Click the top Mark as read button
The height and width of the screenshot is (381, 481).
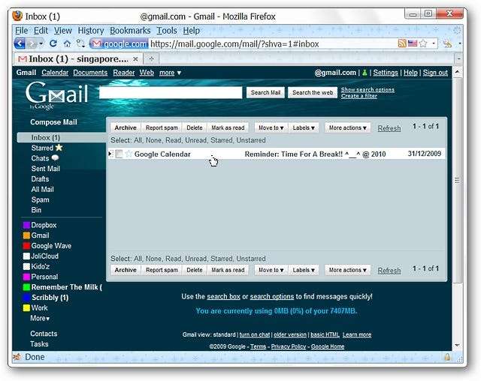coord(228,127)
